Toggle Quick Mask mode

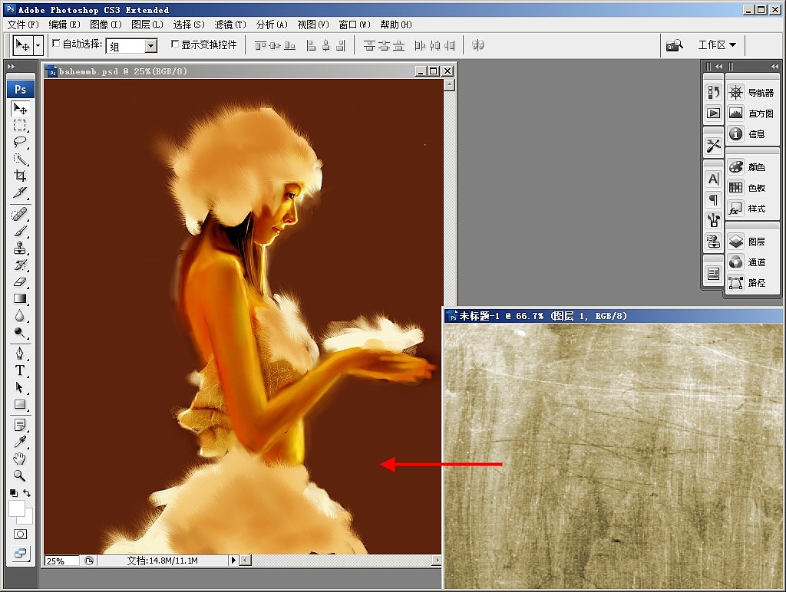point(20,534)
